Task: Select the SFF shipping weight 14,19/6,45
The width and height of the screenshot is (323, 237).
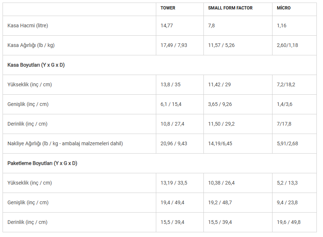Action: coord(220,143)
